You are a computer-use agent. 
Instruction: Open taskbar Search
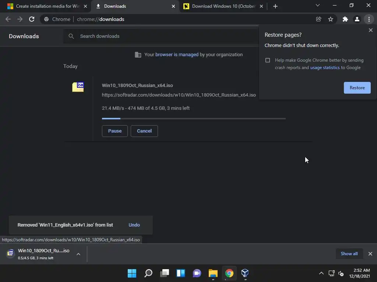[148, 273]
